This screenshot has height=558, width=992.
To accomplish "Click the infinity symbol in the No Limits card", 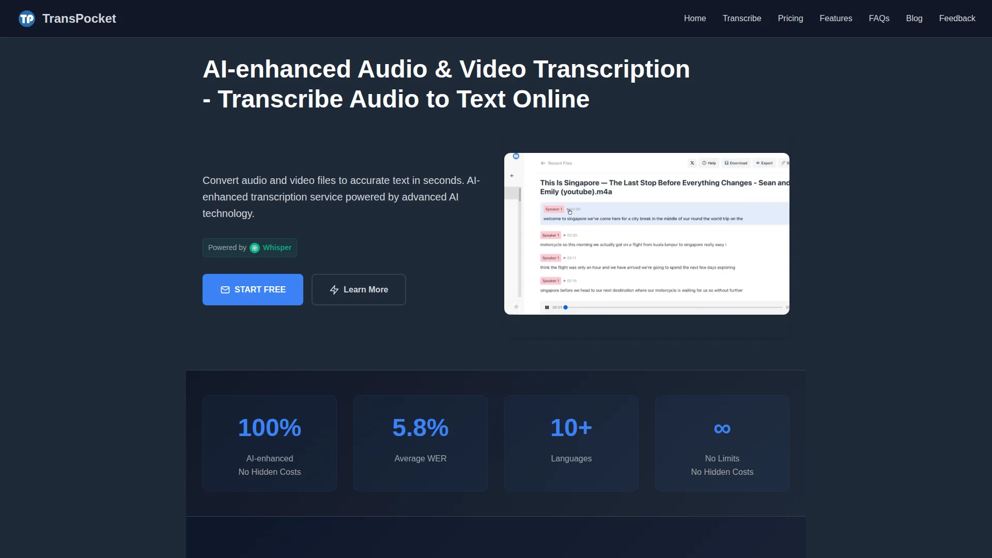I will coord(722,428).
